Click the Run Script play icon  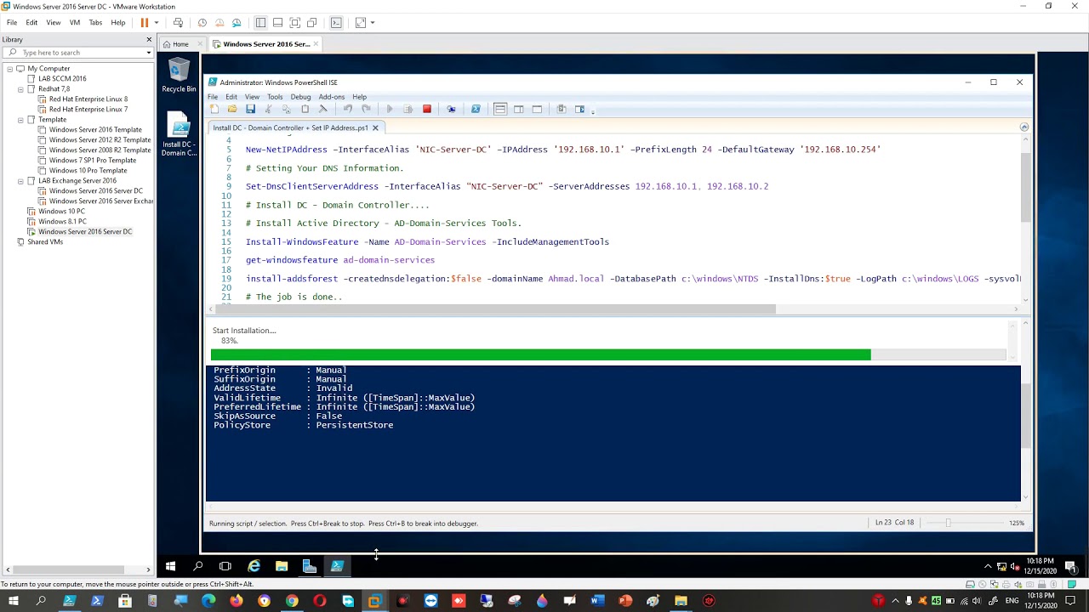[x=390, y=109]
